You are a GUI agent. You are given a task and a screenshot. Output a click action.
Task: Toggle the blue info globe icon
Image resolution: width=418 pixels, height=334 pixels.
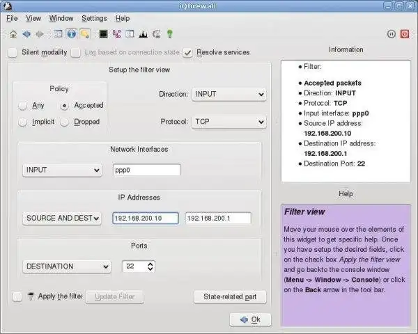(72, 34)
